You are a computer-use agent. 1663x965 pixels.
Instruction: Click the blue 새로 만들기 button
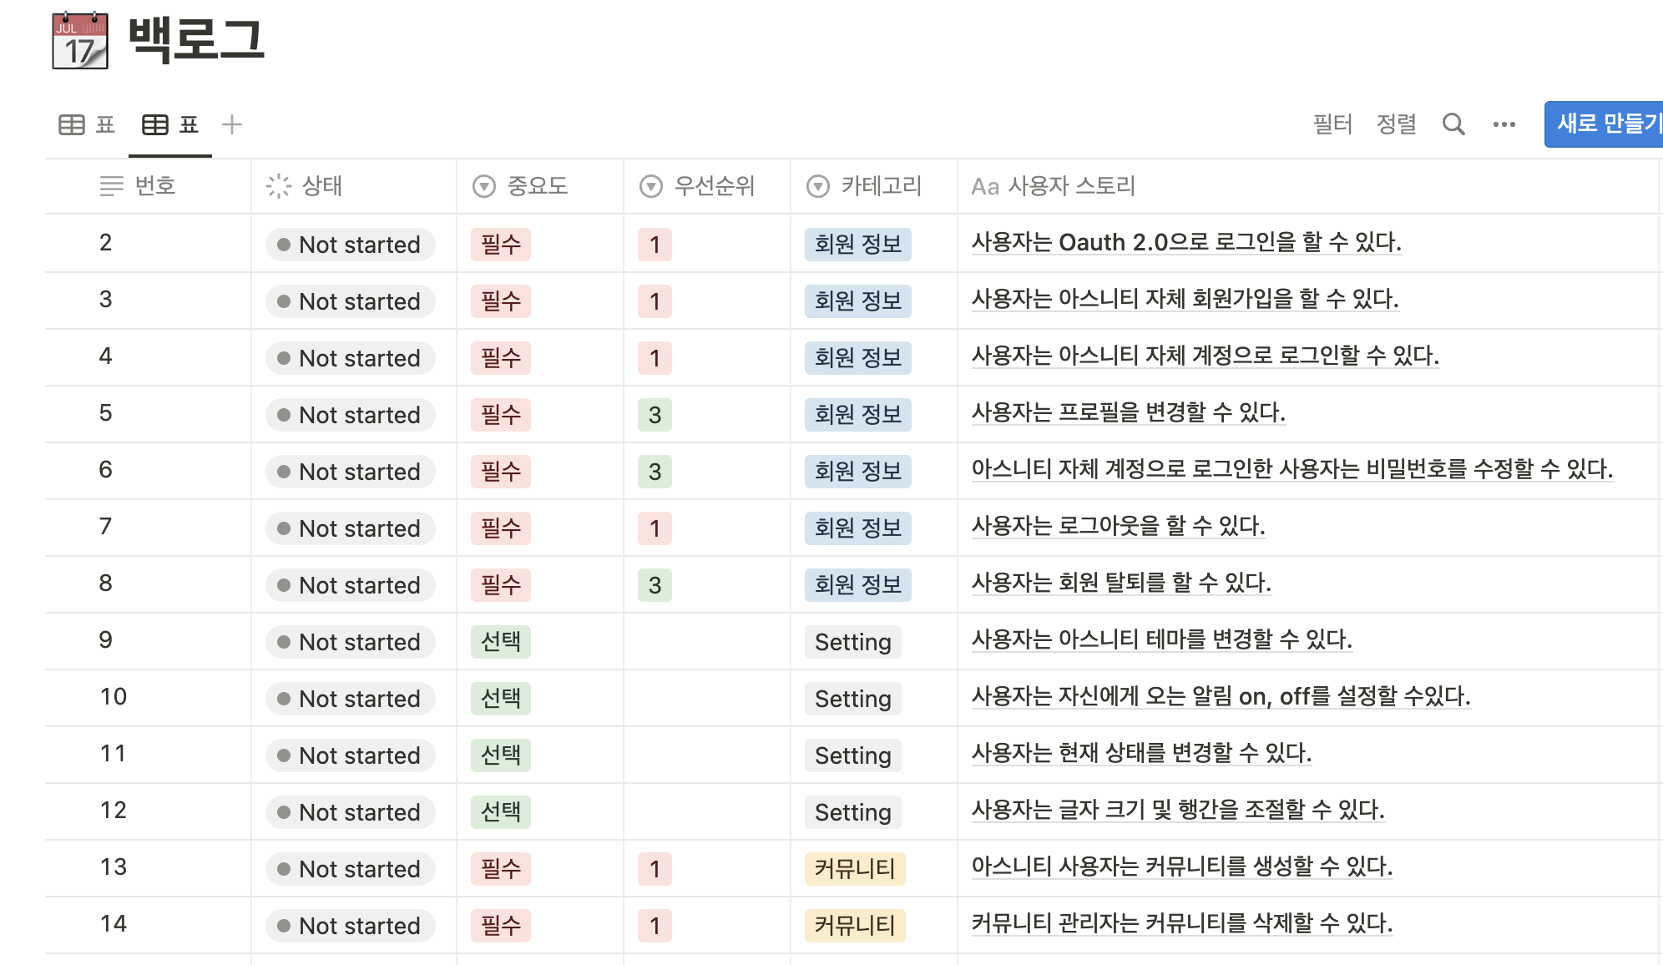coord(1605,124)
